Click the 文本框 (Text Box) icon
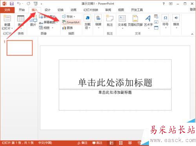This screenshot has width=196, height=146. [122, 18]
